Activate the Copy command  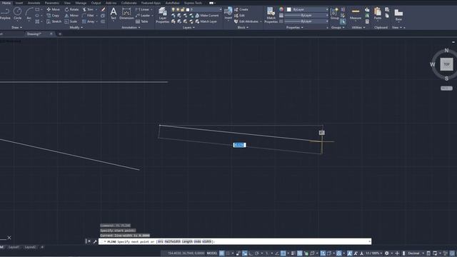[53, 16]
